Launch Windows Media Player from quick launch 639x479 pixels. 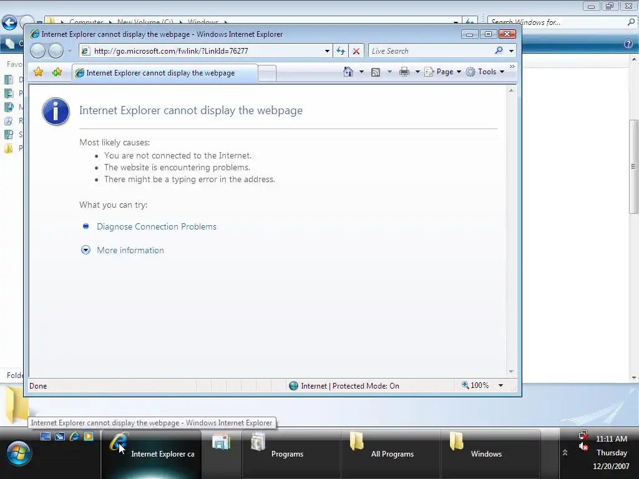pos(89,436)
